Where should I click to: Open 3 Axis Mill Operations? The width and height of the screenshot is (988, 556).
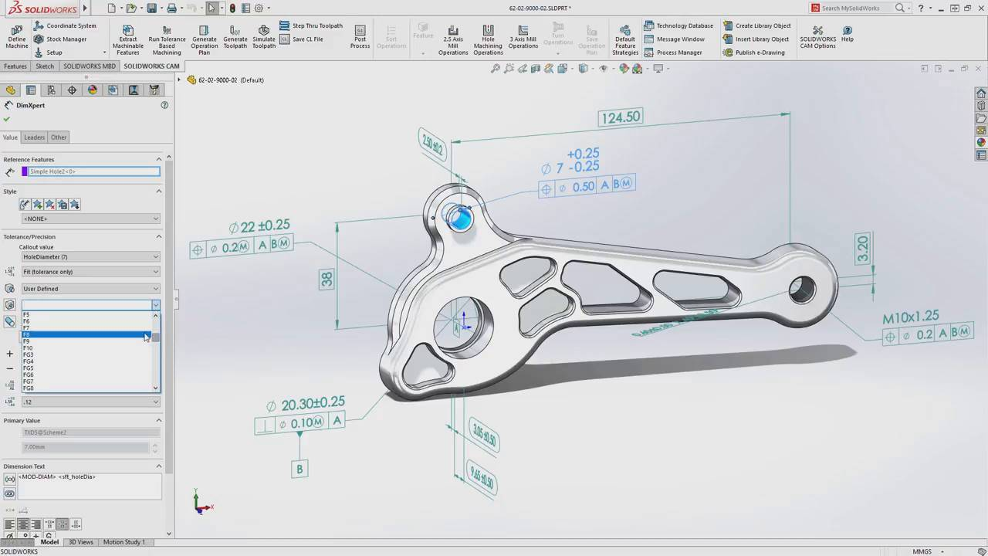click(x=523, y=36)
